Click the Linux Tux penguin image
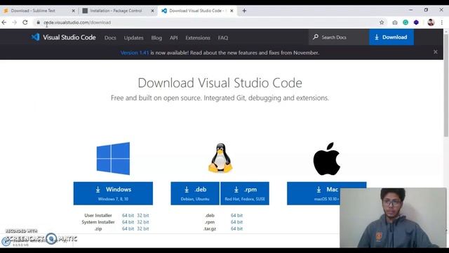 click(x=220, y=158)
